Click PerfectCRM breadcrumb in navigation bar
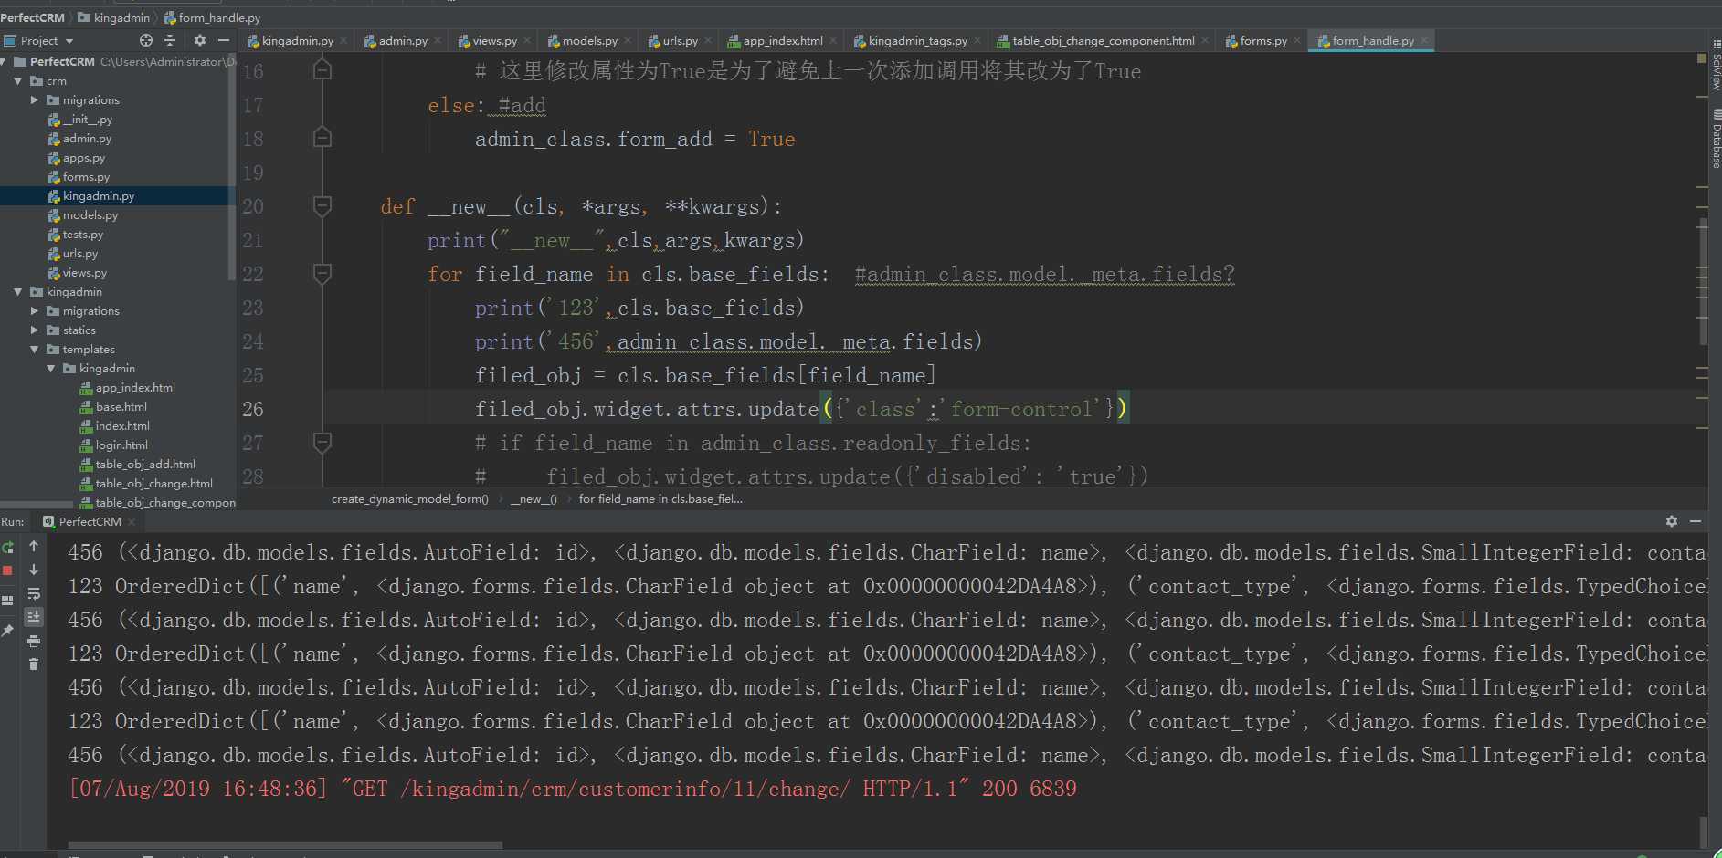Image resolution: width=1722 pixels, height=858 pixels. [x=33, y=17]
